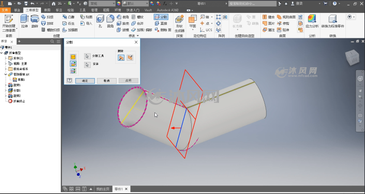This screenshot has height=194, width=365.
Task: Click the 修剪 (Trim) surface tool
Action: point(283,23)
